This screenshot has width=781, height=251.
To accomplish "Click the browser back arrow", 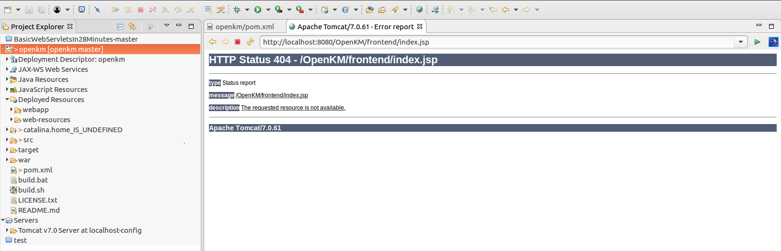I will 213,42.
